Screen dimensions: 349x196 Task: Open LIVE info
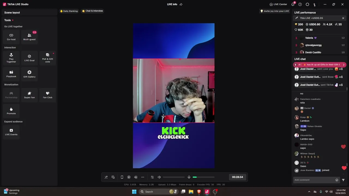tap(172, 4)
